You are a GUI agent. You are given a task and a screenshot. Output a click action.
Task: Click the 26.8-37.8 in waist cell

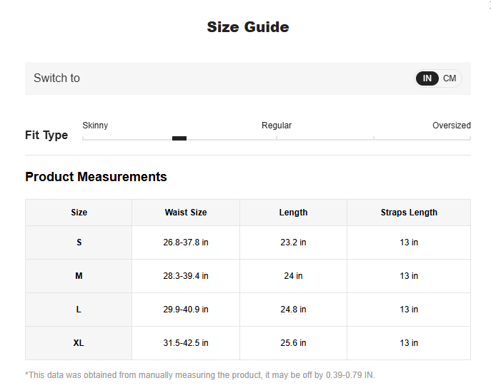point(186,242)
